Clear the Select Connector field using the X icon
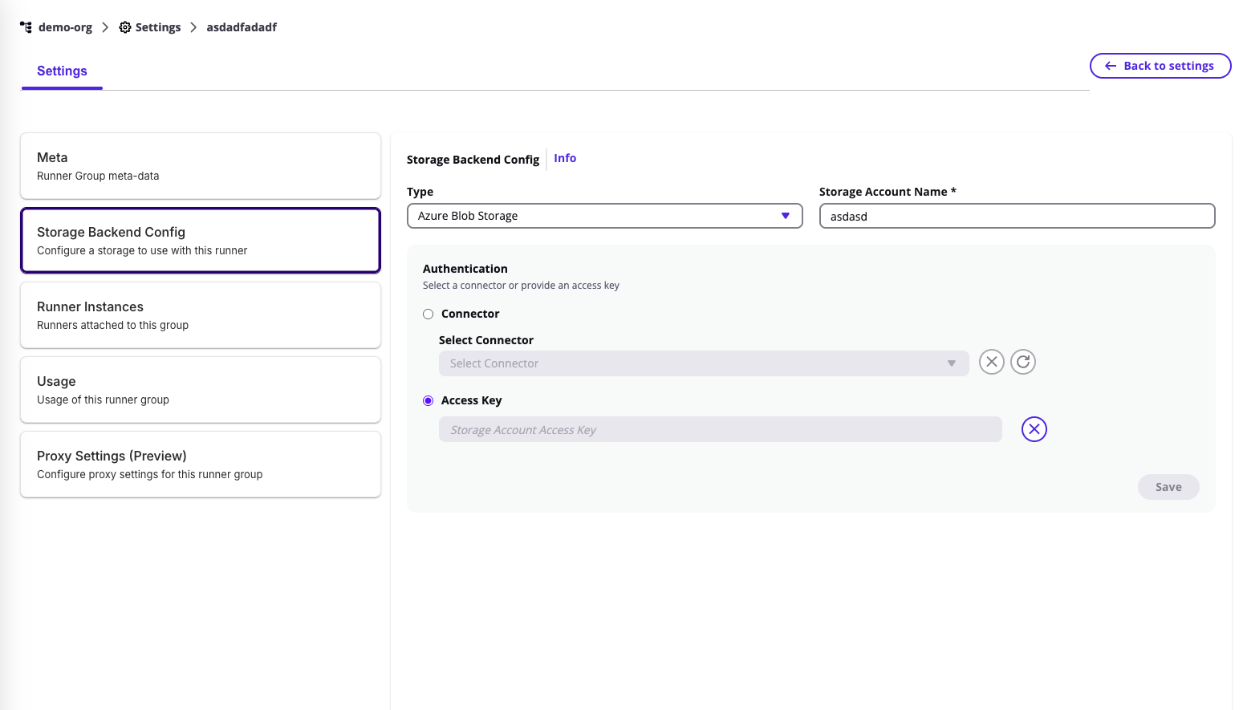Image resolution: width=1243 pixels, height=710 pixels. tap(991, 362)
